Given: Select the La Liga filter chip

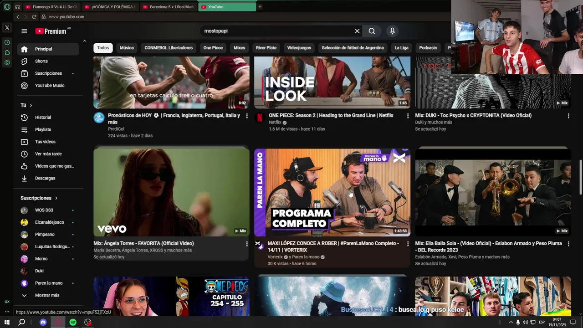Looking at the screenshot, I should (x=401, y=48).
